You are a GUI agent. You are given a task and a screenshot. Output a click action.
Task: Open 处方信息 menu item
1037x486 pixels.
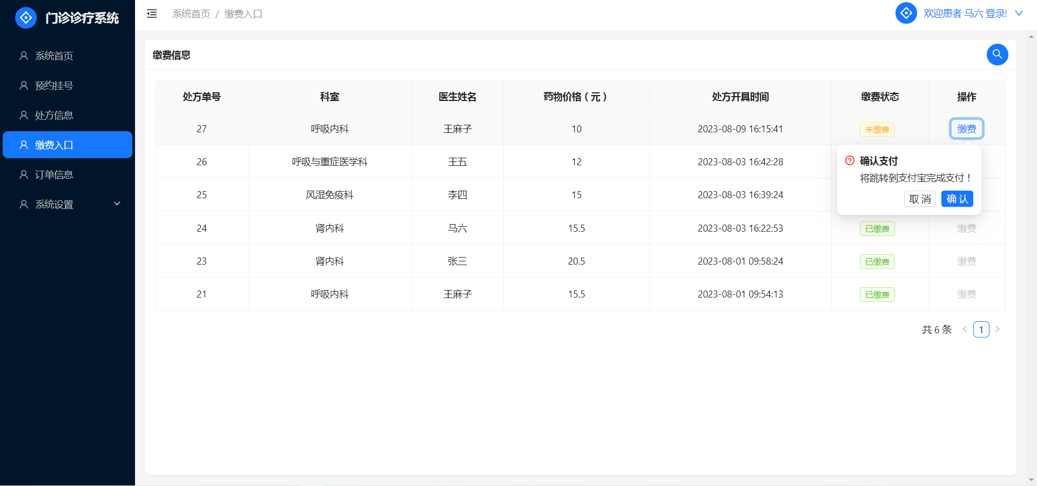(x=68, y=115)
